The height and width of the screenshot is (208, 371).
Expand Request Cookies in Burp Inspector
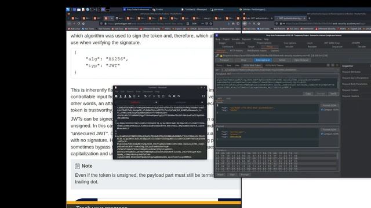point(350,90)
